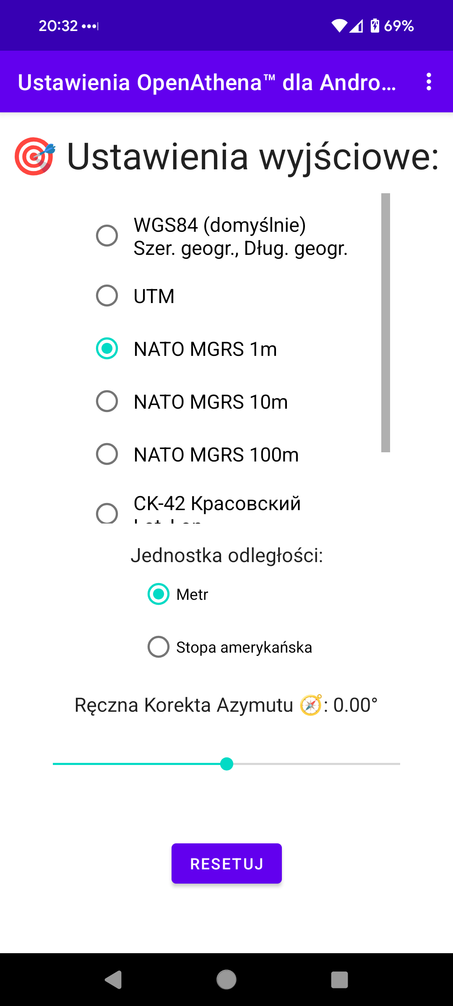Pick NATO MGRS 100m format
This screenshot has height=1006, width=453.
coord(107,454)
